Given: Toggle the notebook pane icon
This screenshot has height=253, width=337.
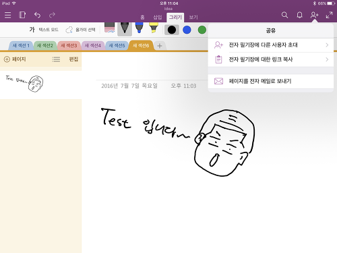Looking at the screenshot, I should [x=22, y=15].
